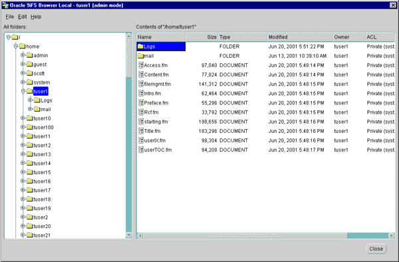The width and height of the screenshot is (399, 262).
Task: Click the starting.fm document icon
Action: pyautogui.click(x=141, y=122)
